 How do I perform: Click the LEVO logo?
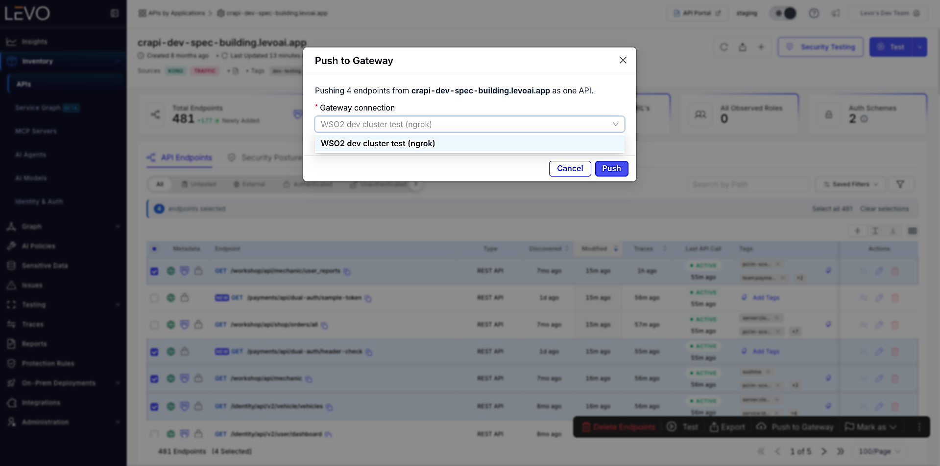(27, 13)
